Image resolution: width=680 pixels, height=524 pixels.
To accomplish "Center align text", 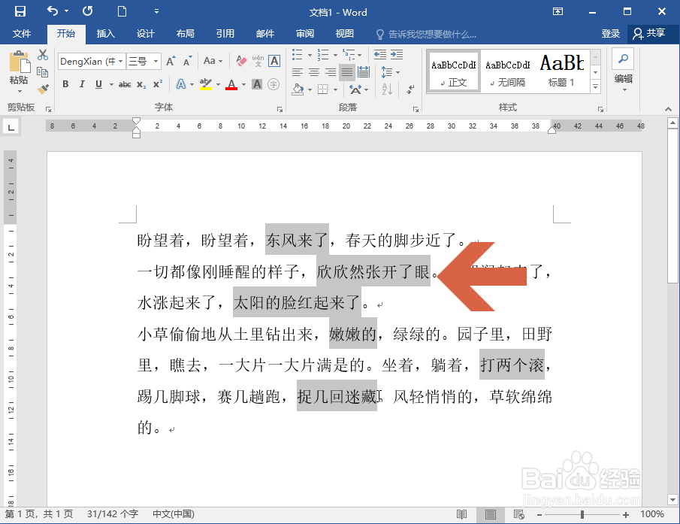I will pyautogui.click(x=314, y=72).
